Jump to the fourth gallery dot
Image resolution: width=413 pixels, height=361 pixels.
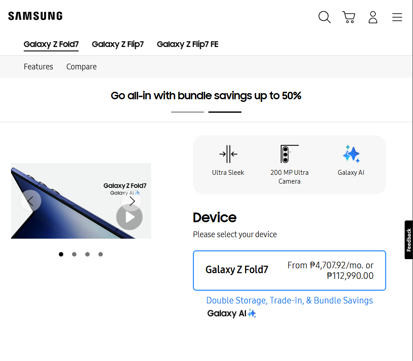click(x=101, y=254)
